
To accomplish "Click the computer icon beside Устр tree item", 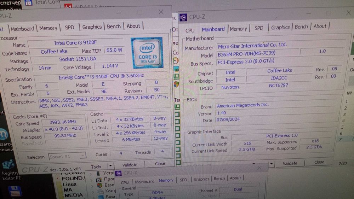I will (x=98, y=174).
